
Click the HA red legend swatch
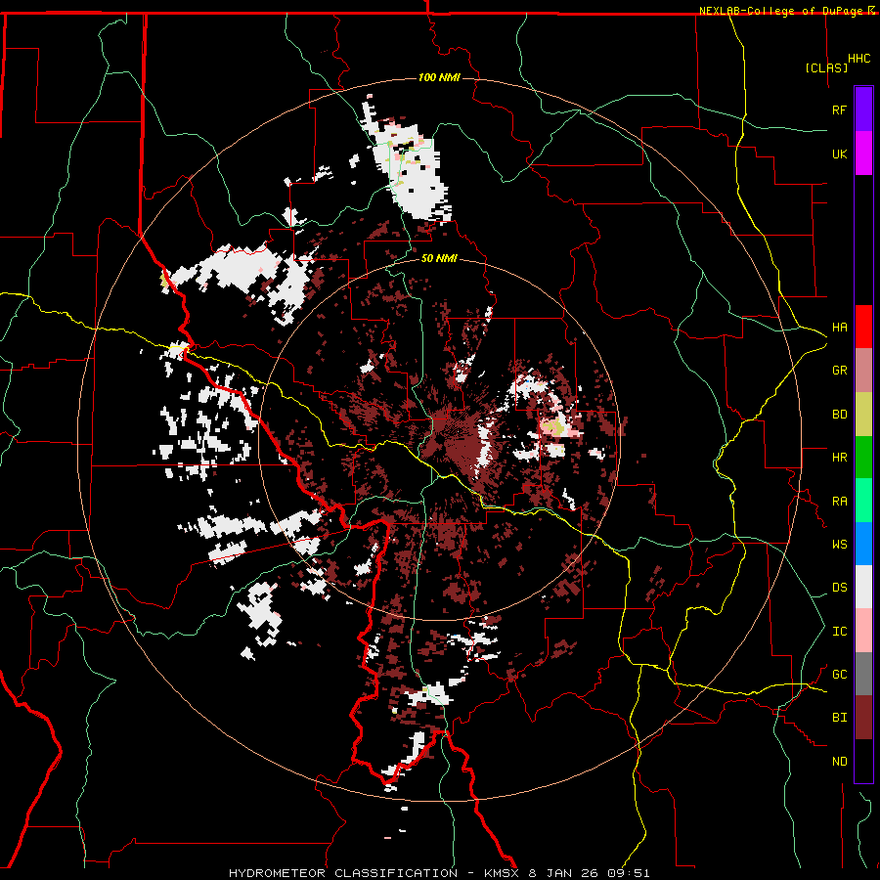(x=863, y=327)
